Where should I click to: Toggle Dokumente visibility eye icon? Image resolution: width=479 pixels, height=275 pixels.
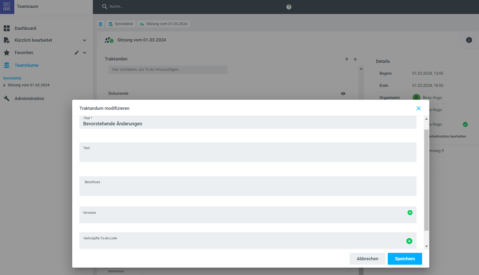(343, 93)
